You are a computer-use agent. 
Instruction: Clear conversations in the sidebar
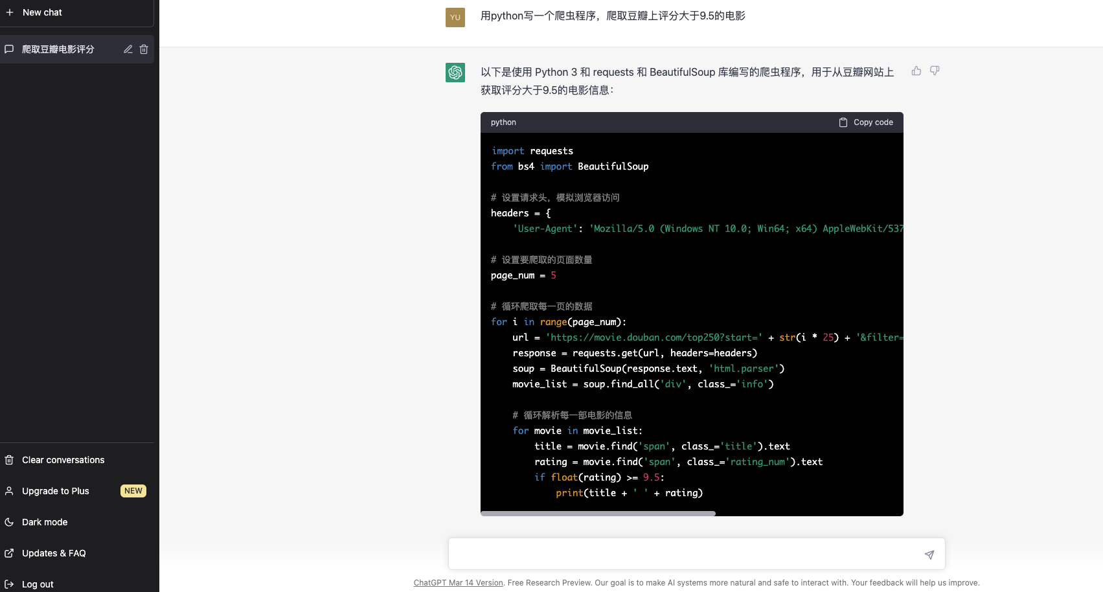point(76,460)
